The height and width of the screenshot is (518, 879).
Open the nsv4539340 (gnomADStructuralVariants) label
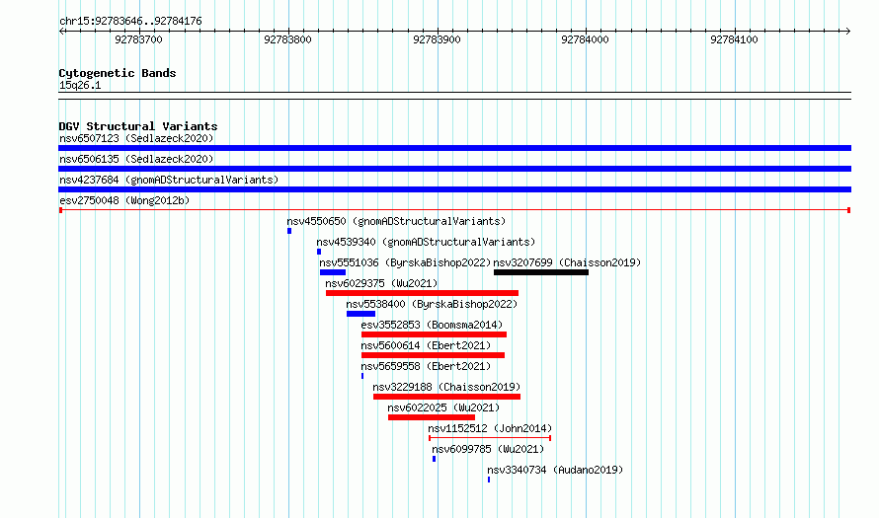[426, 242]
